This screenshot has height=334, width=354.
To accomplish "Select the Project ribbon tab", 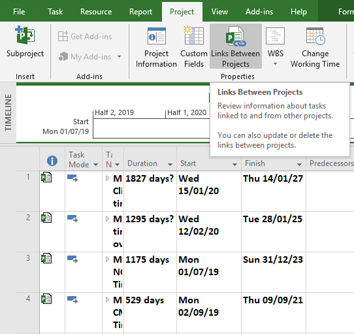I will click(x=182, y=12).
